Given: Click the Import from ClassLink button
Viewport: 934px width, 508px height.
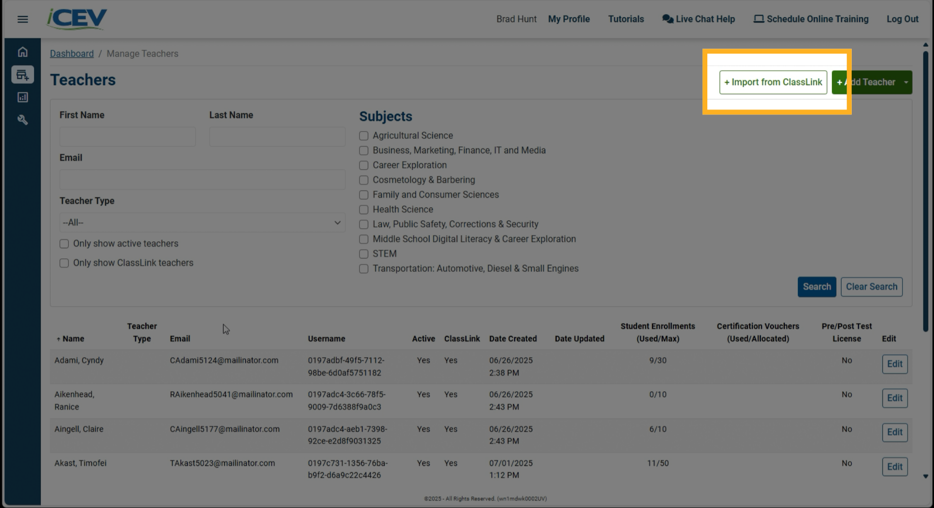Looking at the screenshot, I should pyautogui.click(x=773, y=82).
